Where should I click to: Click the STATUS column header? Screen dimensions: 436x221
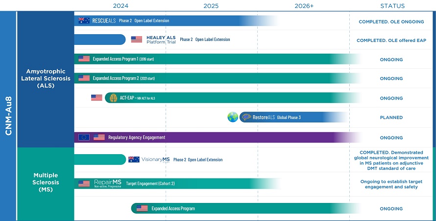pos(392,6)
